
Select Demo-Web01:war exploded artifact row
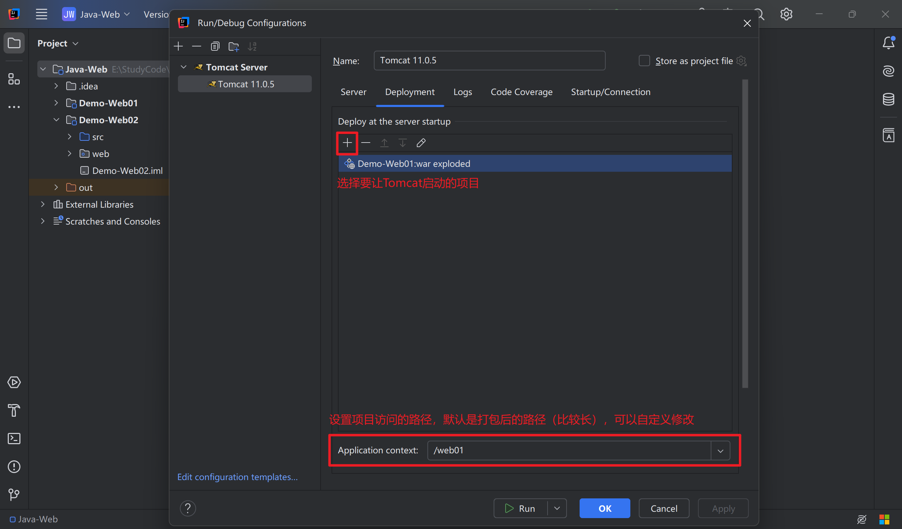click(535, 164)
